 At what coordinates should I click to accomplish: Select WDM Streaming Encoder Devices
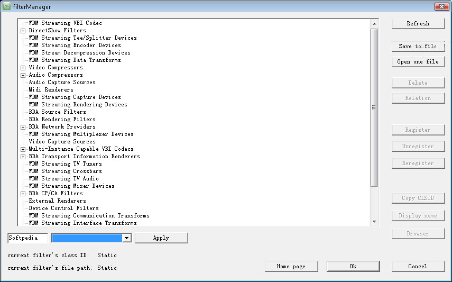(x=75, y=46)
